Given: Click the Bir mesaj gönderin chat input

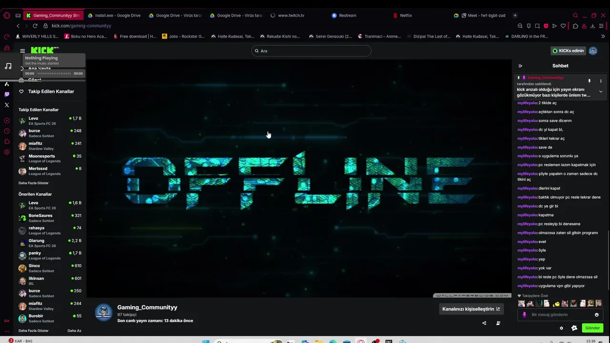Looking at the screenshot, I should pyautogui.click(x=560, y=314).
